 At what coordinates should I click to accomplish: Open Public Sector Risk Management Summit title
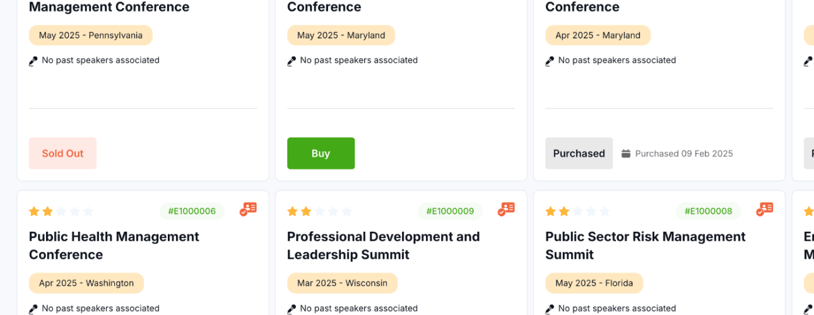[x=646, y=246]
